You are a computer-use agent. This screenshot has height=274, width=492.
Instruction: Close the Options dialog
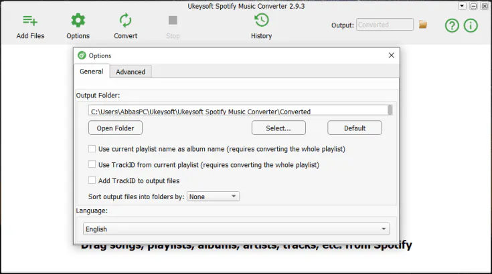click(x=392, y=55)
